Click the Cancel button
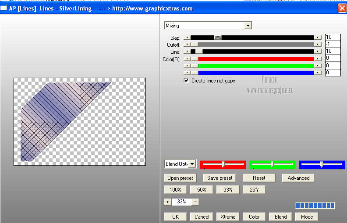The image size is (347, 223). (202, 217)
